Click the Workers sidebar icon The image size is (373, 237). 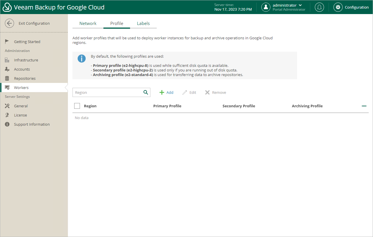pyautogui.click(x=7, y=88)
